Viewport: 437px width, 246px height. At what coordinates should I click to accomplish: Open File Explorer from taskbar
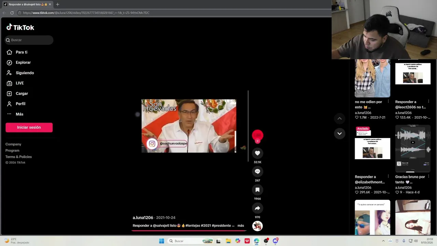click(x=228, y=241)
